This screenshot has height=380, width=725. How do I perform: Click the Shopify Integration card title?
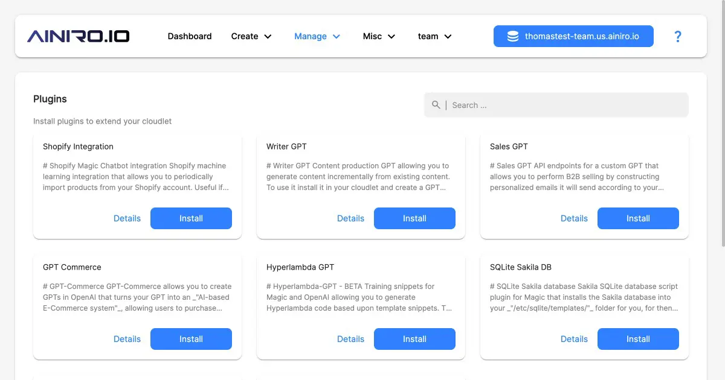pyautogui.click(x=78, y=147)
